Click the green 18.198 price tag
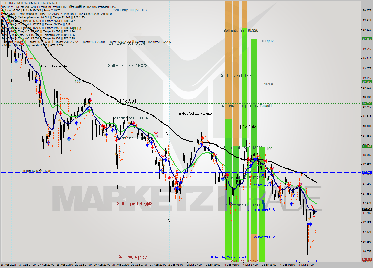 point(367,146)
